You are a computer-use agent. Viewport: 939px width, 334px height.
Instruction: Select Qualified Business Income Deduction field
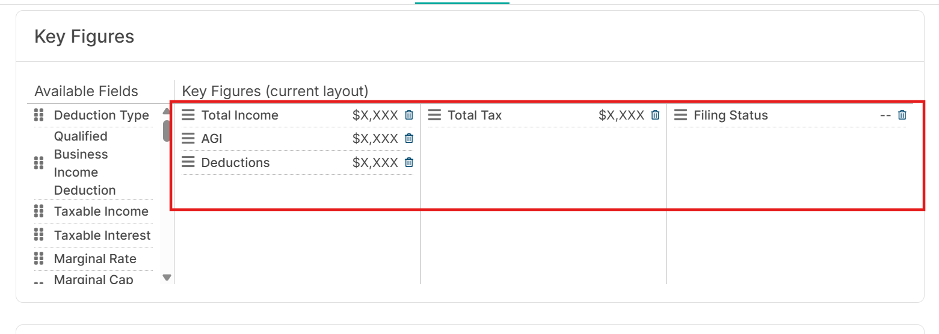84,163
